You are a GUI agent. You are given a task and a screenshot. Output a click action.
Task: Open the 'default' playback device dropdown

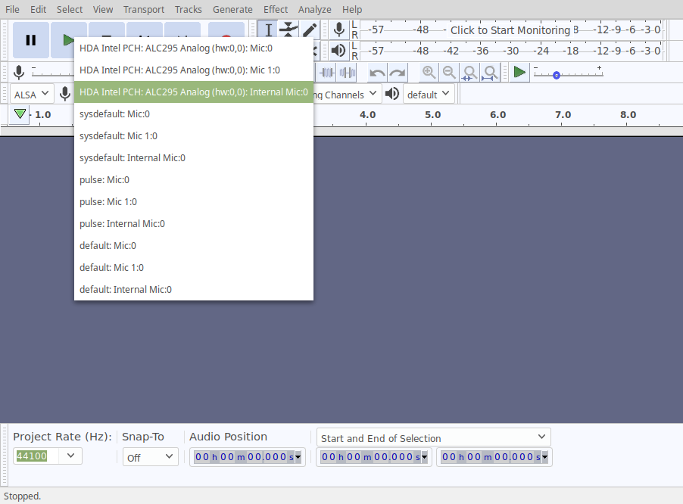click(429, 94)
